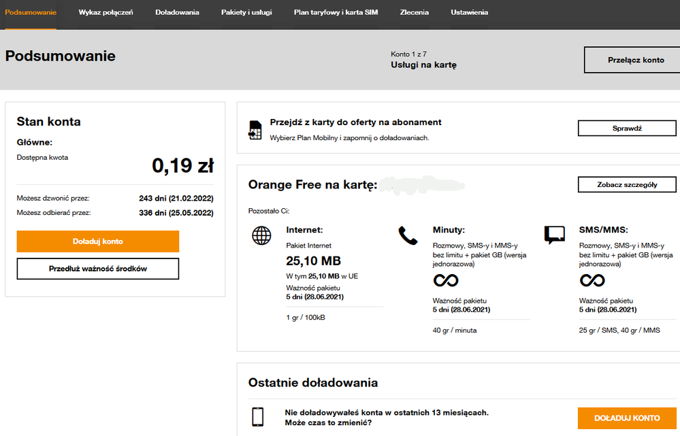Click the SMS/MMS speech bubble icon

(x=555, y=235)
